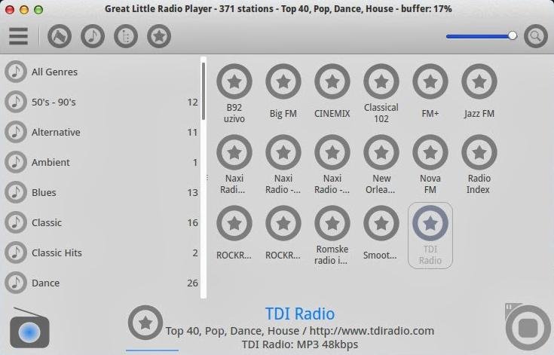Select the Alternative genre
This screenshot has width=554, height=355.
point(101,132)
